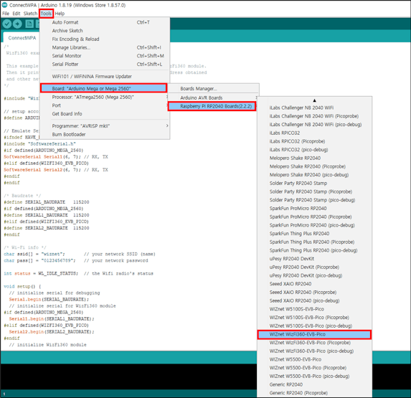Click the Upload arrow toolbar icon
The image size is (411, 398).
point(17,24)
